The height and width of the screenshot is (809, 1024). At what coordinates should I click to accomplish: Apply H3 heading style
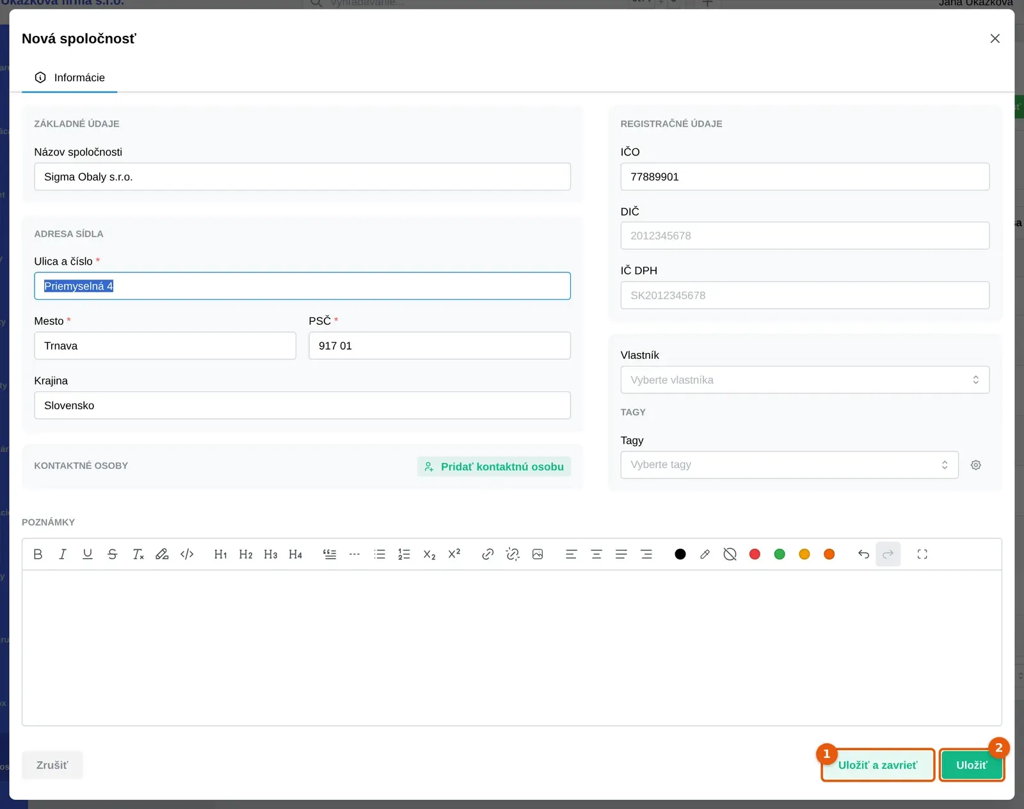(x=271, y=554)
